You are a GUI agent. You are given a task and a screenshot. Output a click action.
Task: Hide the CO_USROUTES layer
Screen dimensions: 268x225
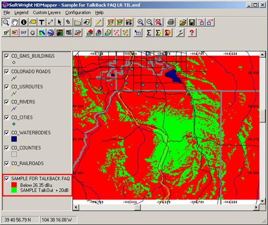pos(7,87)
